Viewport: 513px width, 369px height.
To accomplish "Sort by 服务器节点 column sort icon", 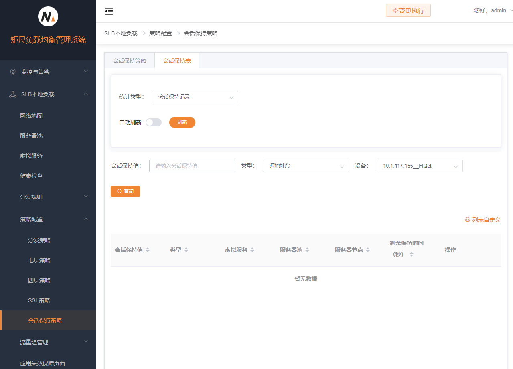I will point(368,250).
